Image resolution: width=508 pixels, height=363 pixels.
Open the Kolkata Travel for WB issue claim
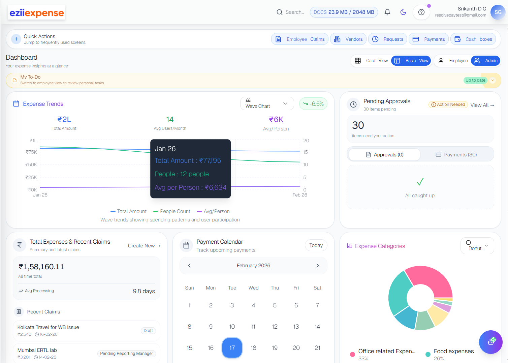[x=87, y=331]
